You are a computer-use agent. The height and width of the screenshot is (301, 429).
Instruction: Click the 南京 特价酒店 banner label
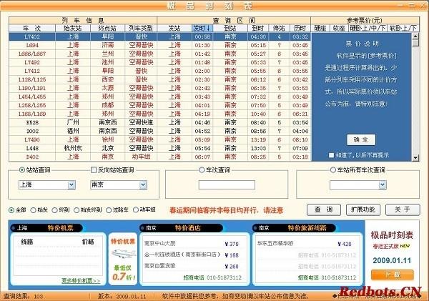pos(181,228)
